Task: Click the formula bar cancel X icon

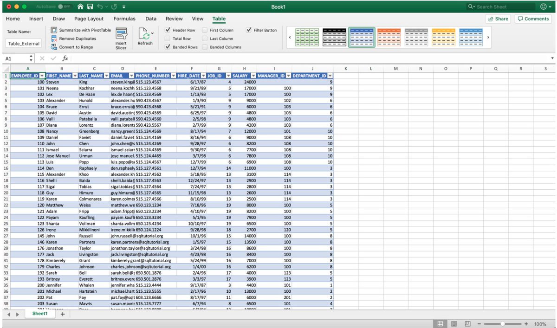Action: tap(42, 58)
